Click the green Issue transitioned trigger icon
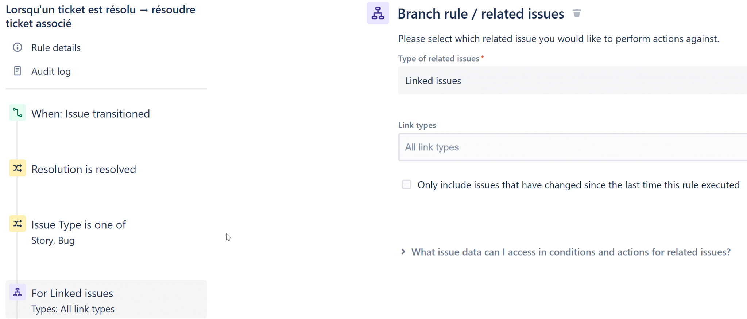747x319 pixels. [18, 113]
